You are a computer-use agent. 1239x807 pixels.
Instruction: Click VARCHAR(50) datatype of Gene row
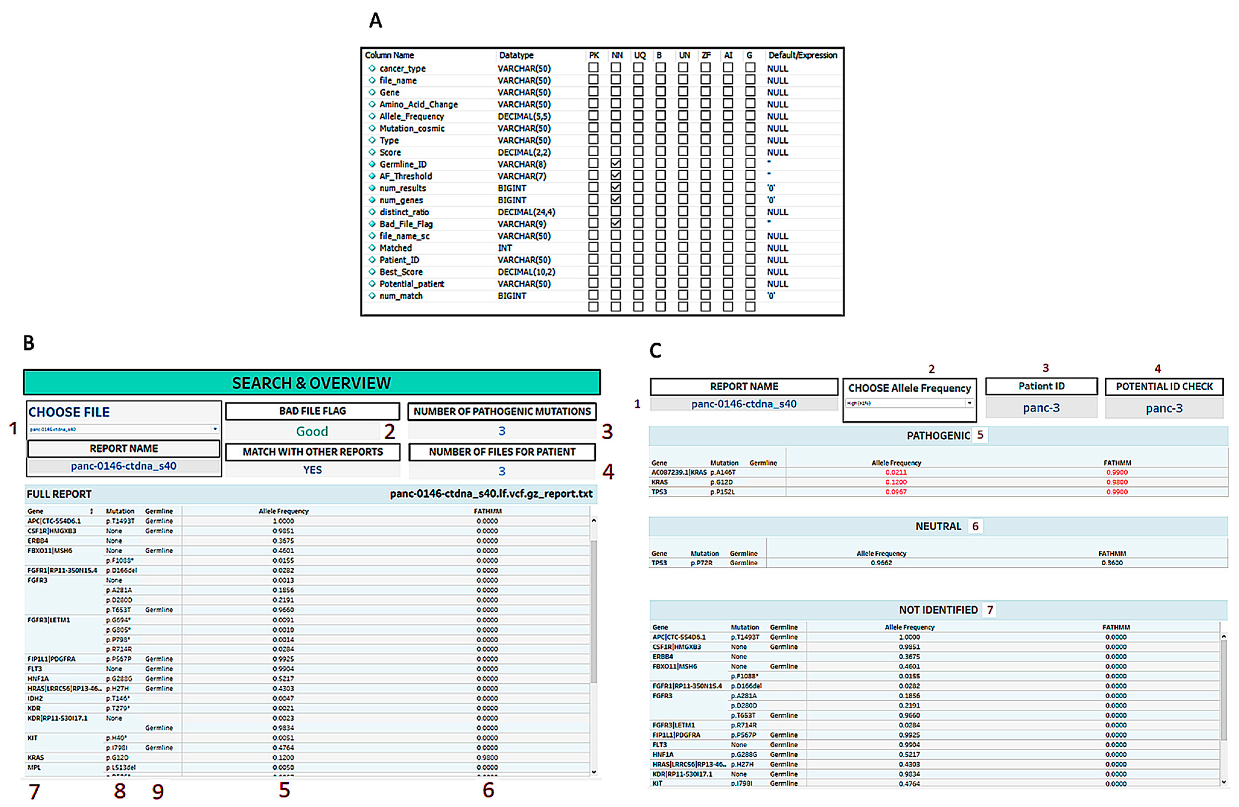(x=524, y=92)
